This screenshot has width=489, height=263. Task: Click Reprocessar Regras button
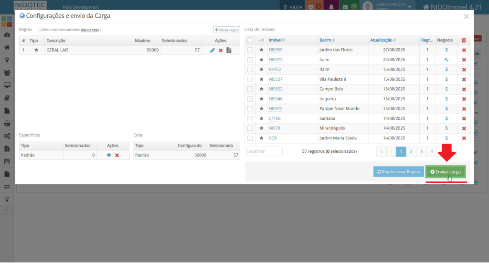tap(398, 172)
